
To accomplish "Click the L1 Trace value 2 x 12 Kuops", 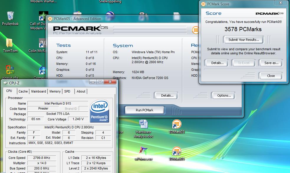I will (96, 163).
